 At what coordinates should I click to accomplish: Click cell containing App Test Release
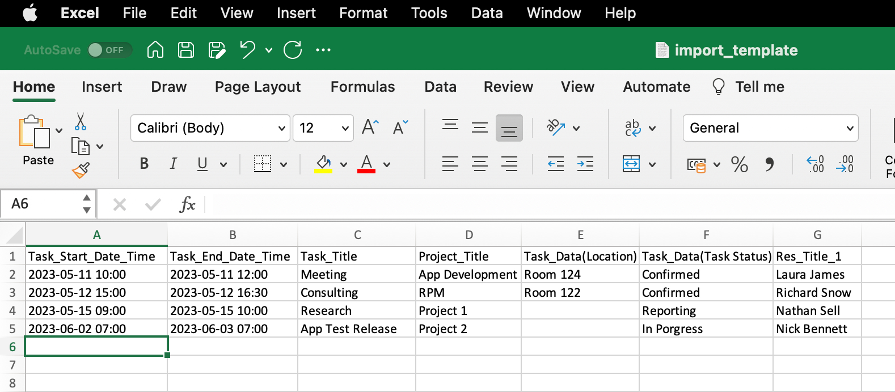[x=357, y=329]
